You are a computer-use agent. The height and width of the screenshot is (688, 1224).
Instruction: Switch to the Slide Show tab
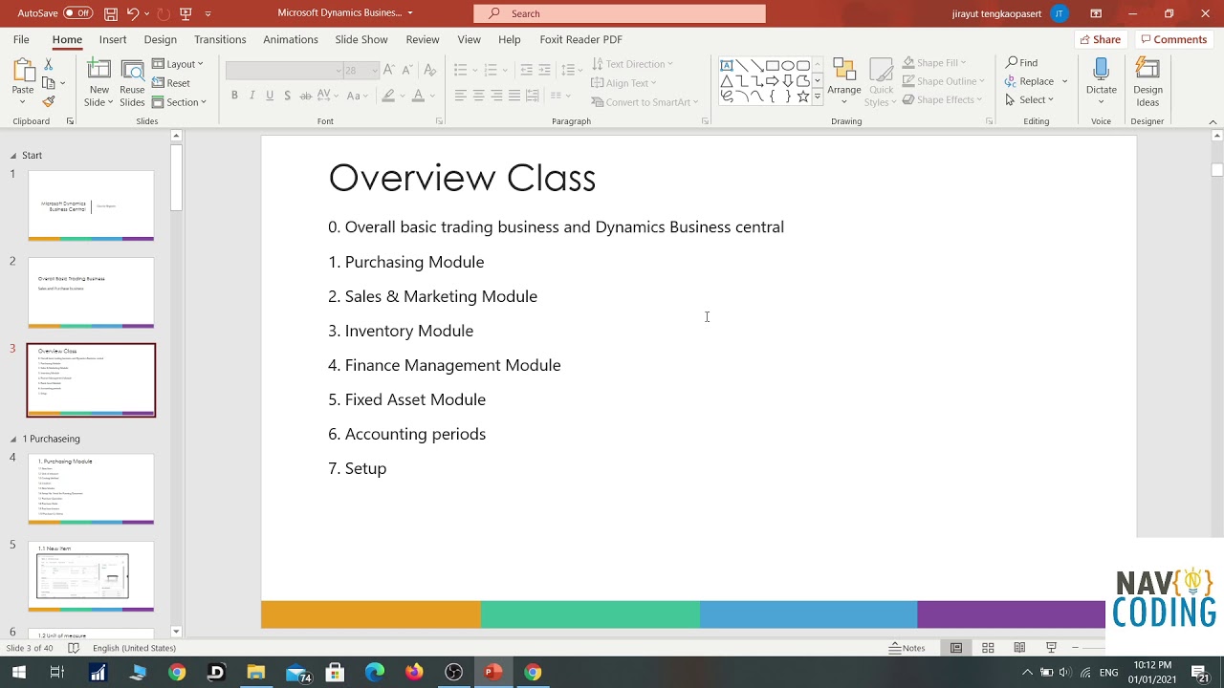(x=361, y=39)
